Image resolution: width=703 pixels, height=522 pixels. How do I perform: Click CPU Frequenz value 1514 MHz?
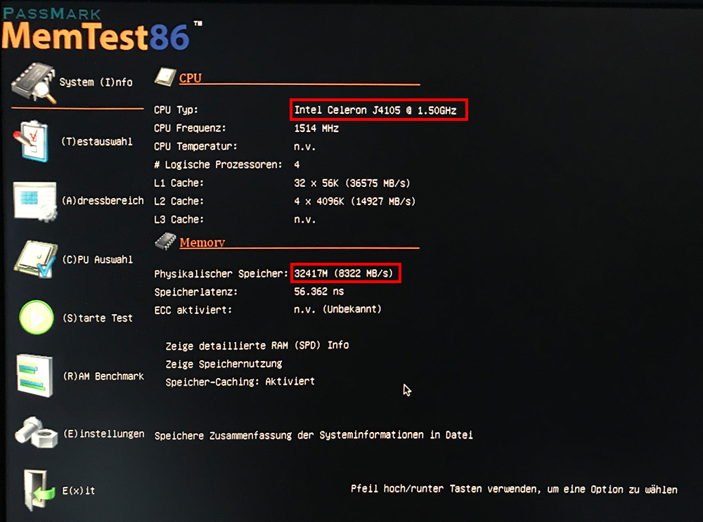(x=316, y=129)
